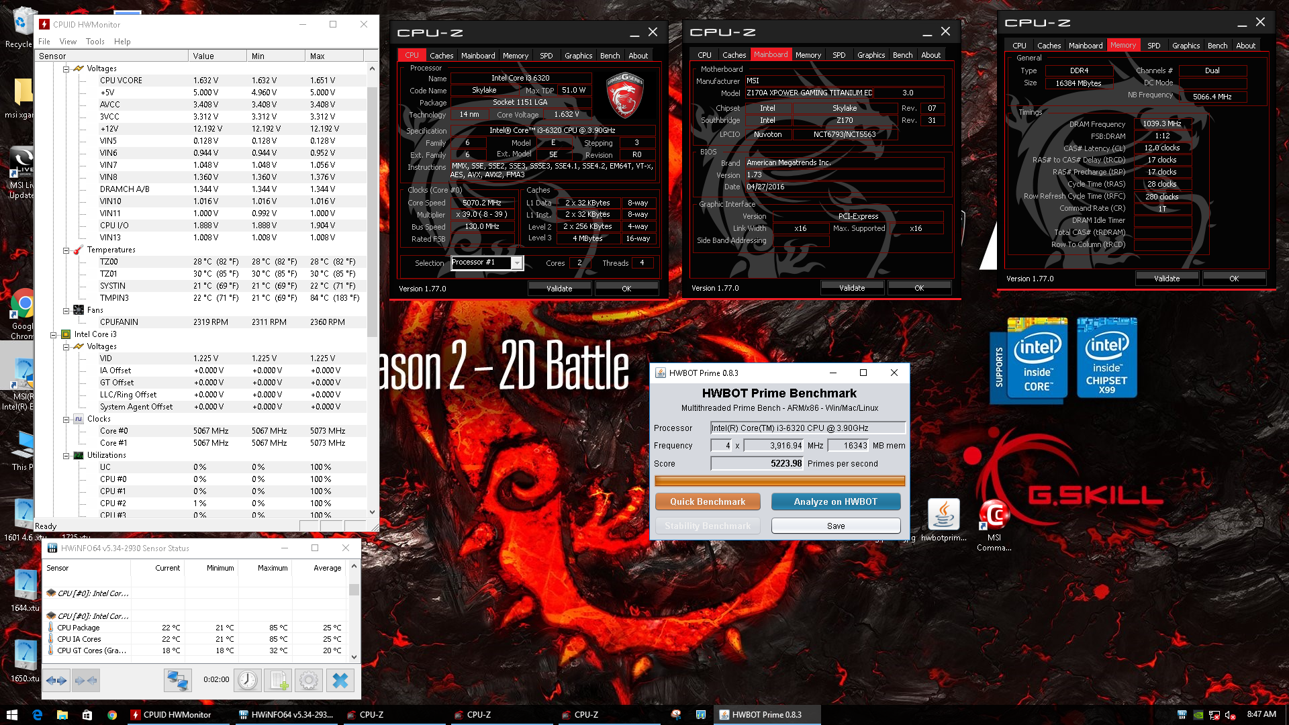Click HWBOT Prime taskbar button
Image resolution: width=1289 pixels, height=725 pixels.
(767, 715)
